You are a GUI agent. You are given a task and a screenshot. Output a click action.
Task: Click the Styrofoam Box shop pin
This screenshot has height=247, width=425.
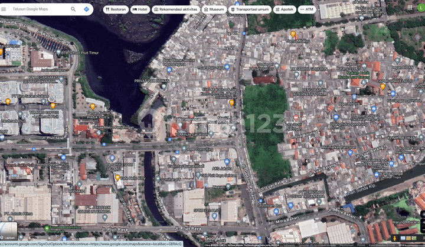pos(276,211)
